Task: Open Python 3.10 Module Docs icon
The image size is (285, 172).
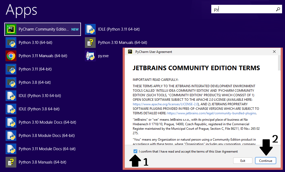Action: [11, 122]
